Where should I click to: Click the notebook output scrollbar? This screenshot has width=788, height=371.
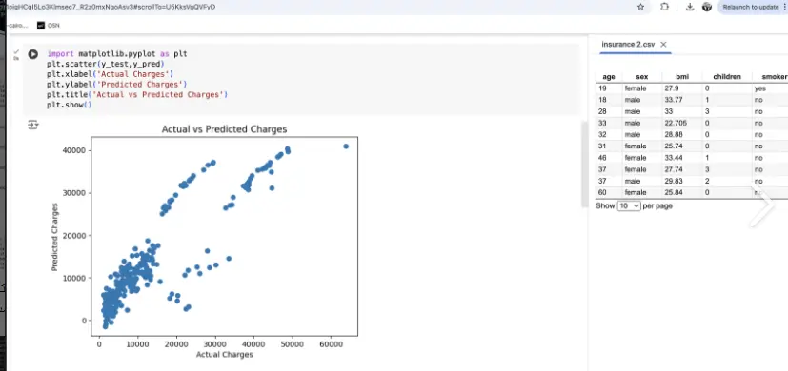click(584, 164)
